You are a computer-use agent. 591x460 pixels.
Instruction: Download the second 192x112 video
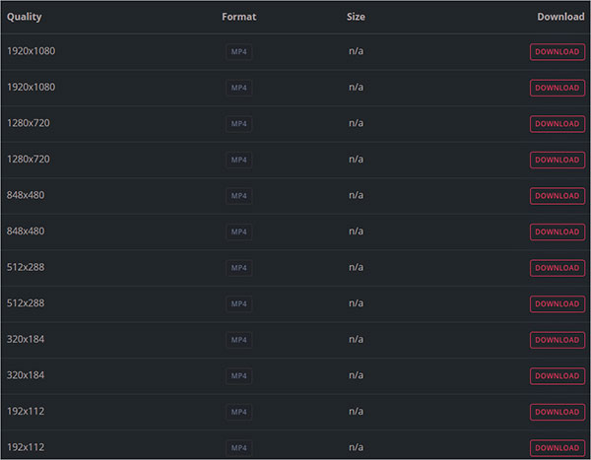click(x=557, y=447)
